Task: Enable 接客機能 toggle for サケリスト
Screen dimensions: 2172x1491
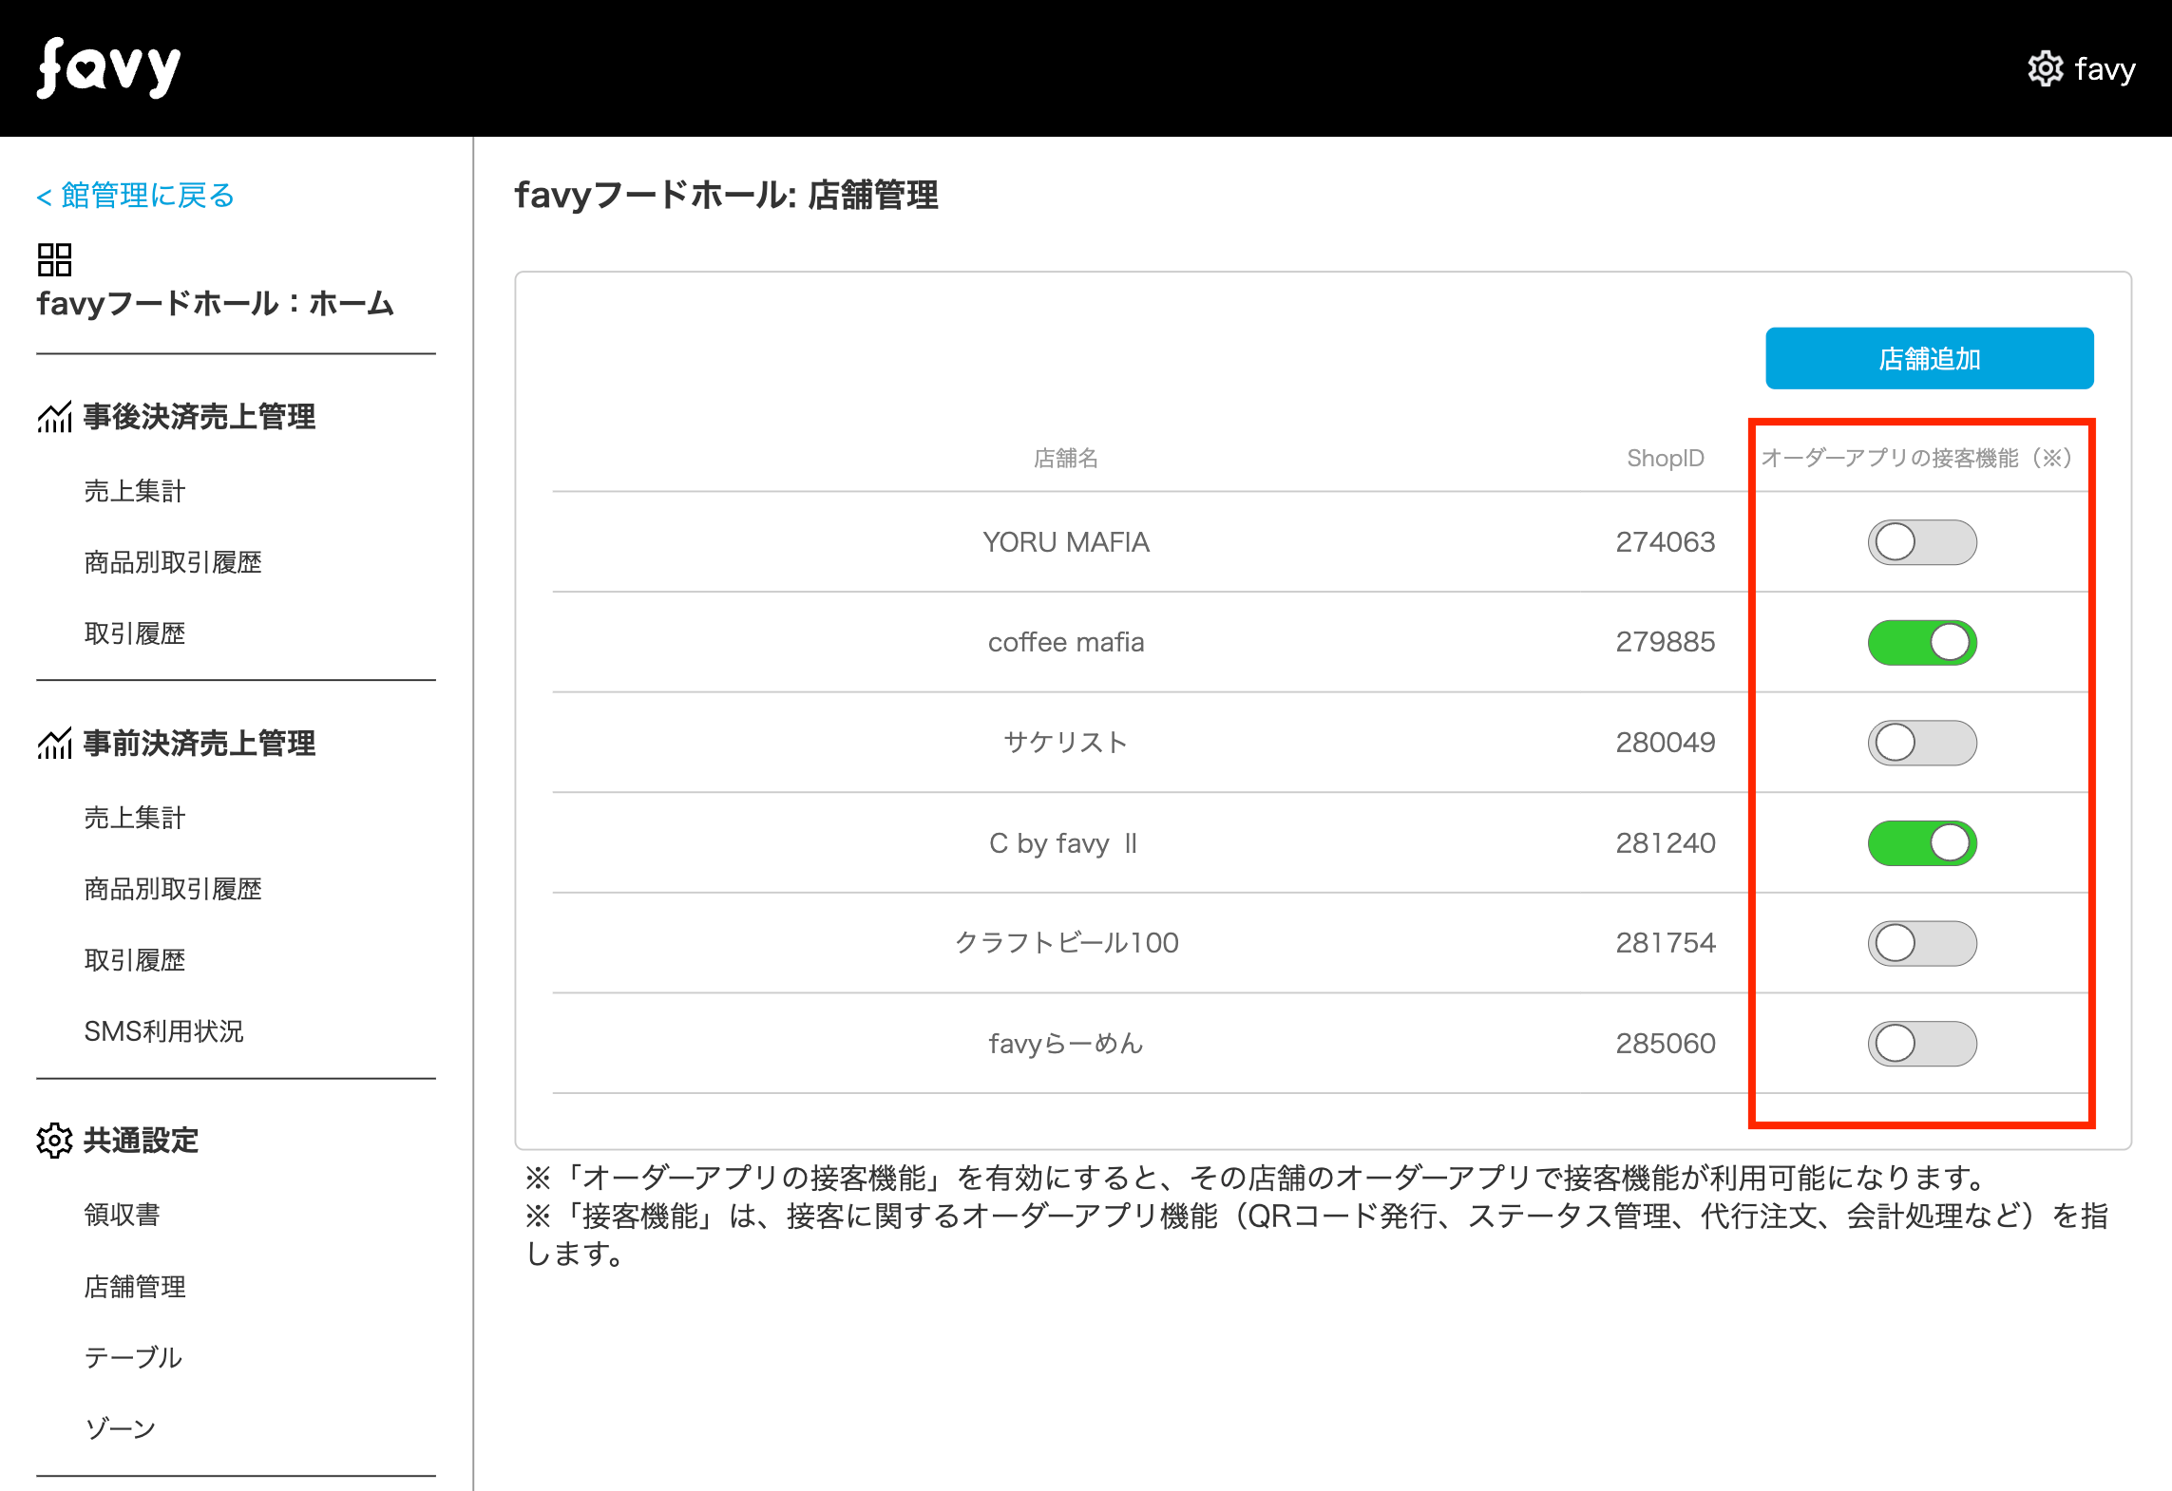Action: point(1922,743)
